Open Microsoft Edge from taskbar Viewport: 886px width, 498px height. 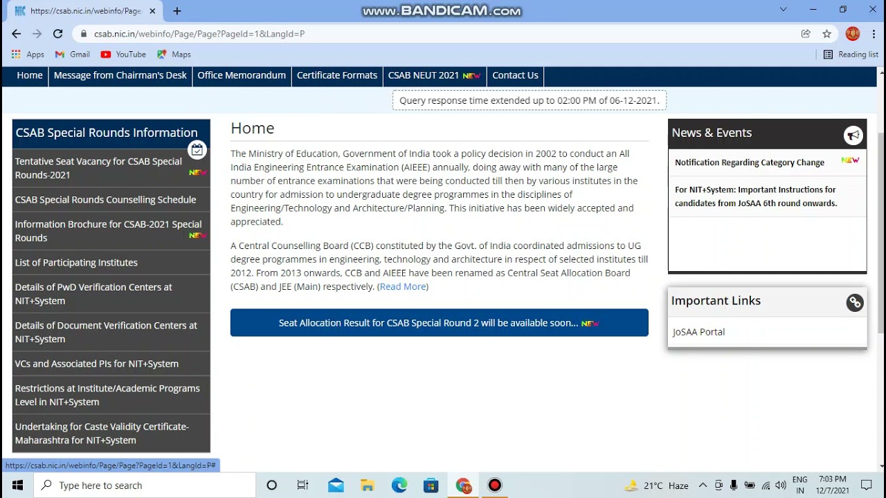[399, 485]
